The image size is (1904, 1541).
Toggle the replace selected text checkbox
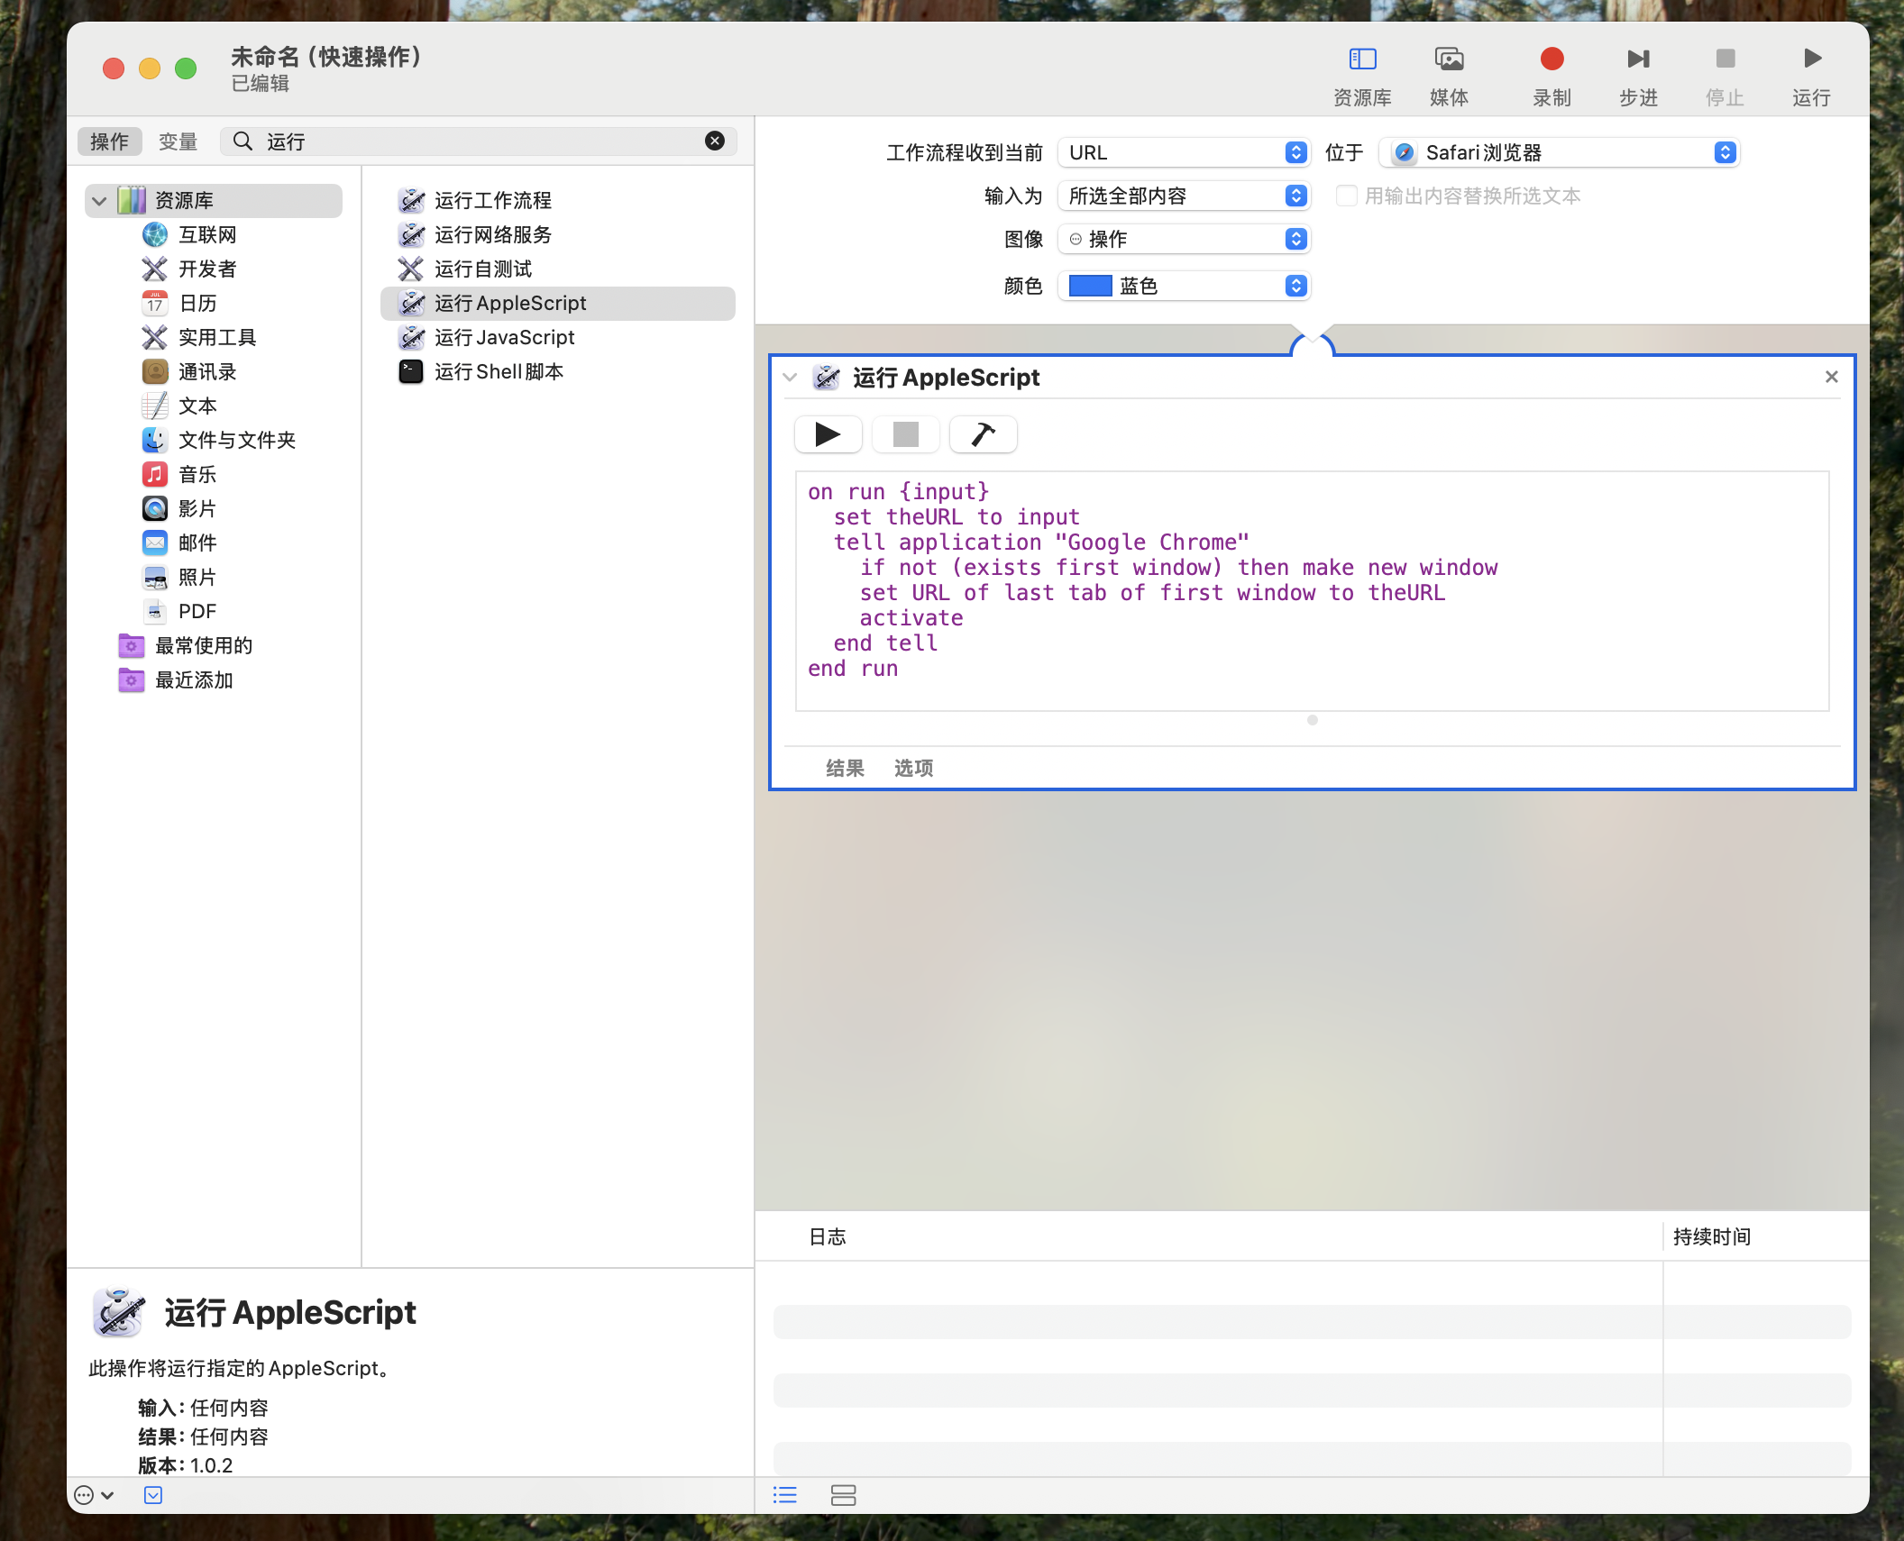click(1346, 196)
